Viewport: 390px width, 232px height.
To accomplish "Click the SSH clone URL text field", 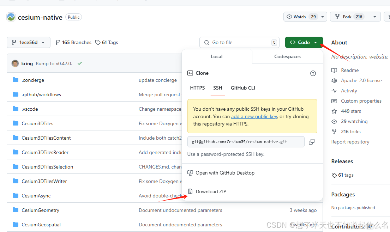I will (x=246, y=142).
